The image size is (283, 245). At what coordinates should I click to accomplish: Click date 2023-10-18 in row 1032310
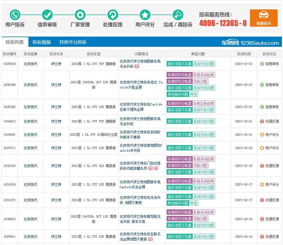(x=244, y=166)
